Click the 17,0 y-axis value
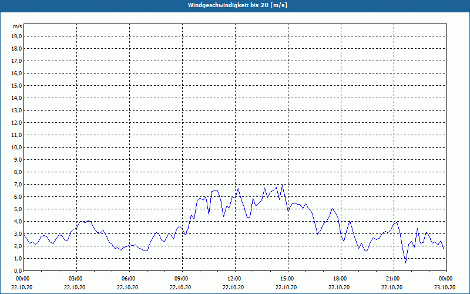The image size is (470, 294). (x=17, y=61)
